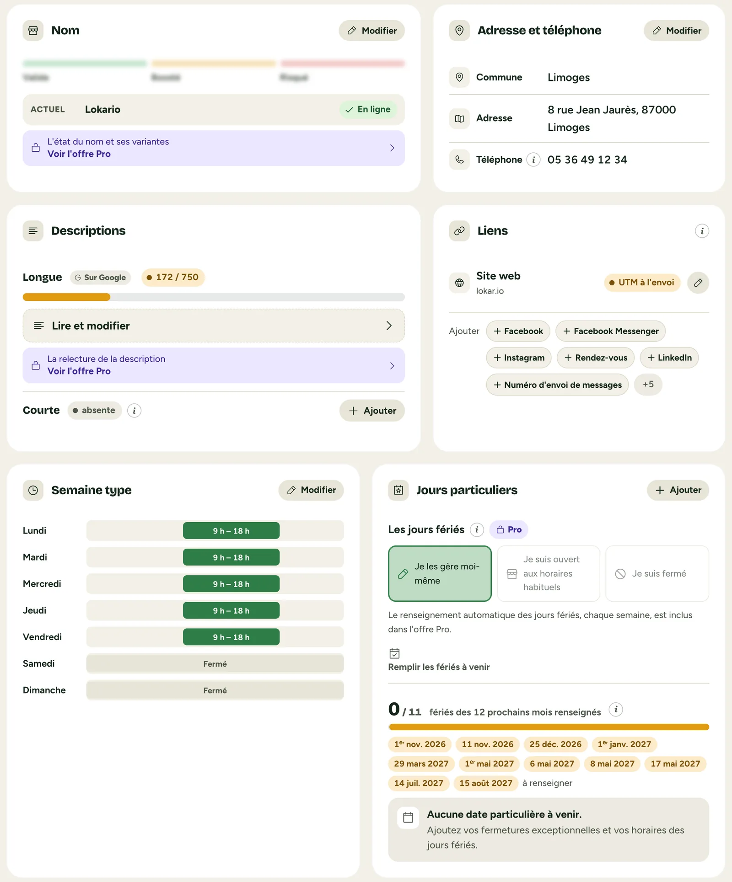Add a Rendez-vous link
The width and height of the screenshot is (732, 882).
click(595, 358)
